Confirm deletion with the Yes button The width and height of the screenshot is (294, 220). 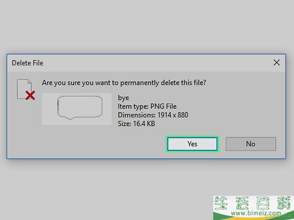click(192, 144)
